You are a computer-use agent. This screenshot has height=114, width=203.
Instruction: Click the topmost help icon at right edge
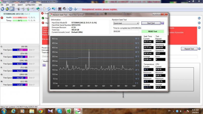(x=199, y=18)
